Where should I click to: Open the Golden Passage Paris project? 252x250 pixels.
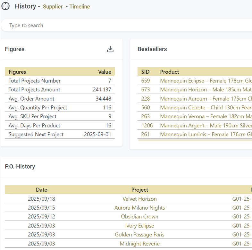click(x=139, y=235)
